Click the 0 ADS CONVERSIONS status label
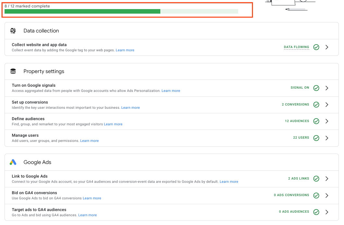This screenshot has height=225, width=344. point(291,195)
